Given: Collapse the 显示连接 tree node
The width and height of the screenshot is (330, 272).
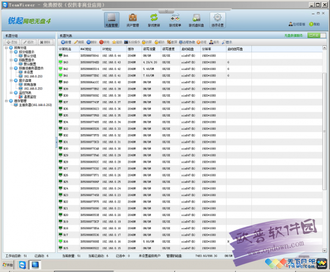Looking at the screenshot, I should (x=11, y=80).
